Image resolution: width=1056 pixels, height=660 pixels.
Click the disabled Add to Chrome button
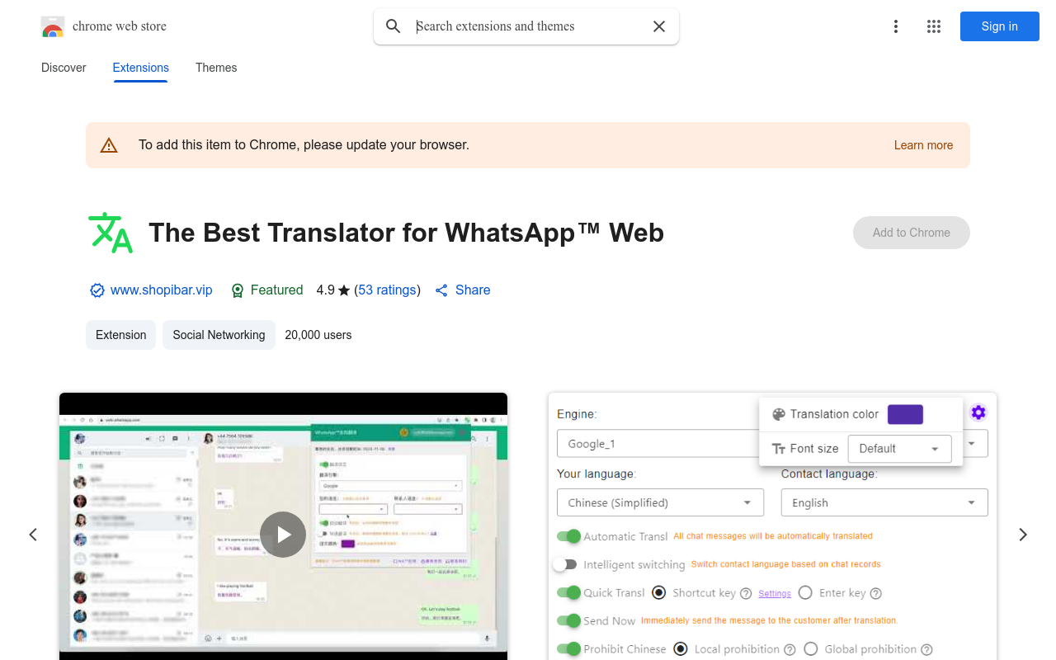[x=911, y=233]
